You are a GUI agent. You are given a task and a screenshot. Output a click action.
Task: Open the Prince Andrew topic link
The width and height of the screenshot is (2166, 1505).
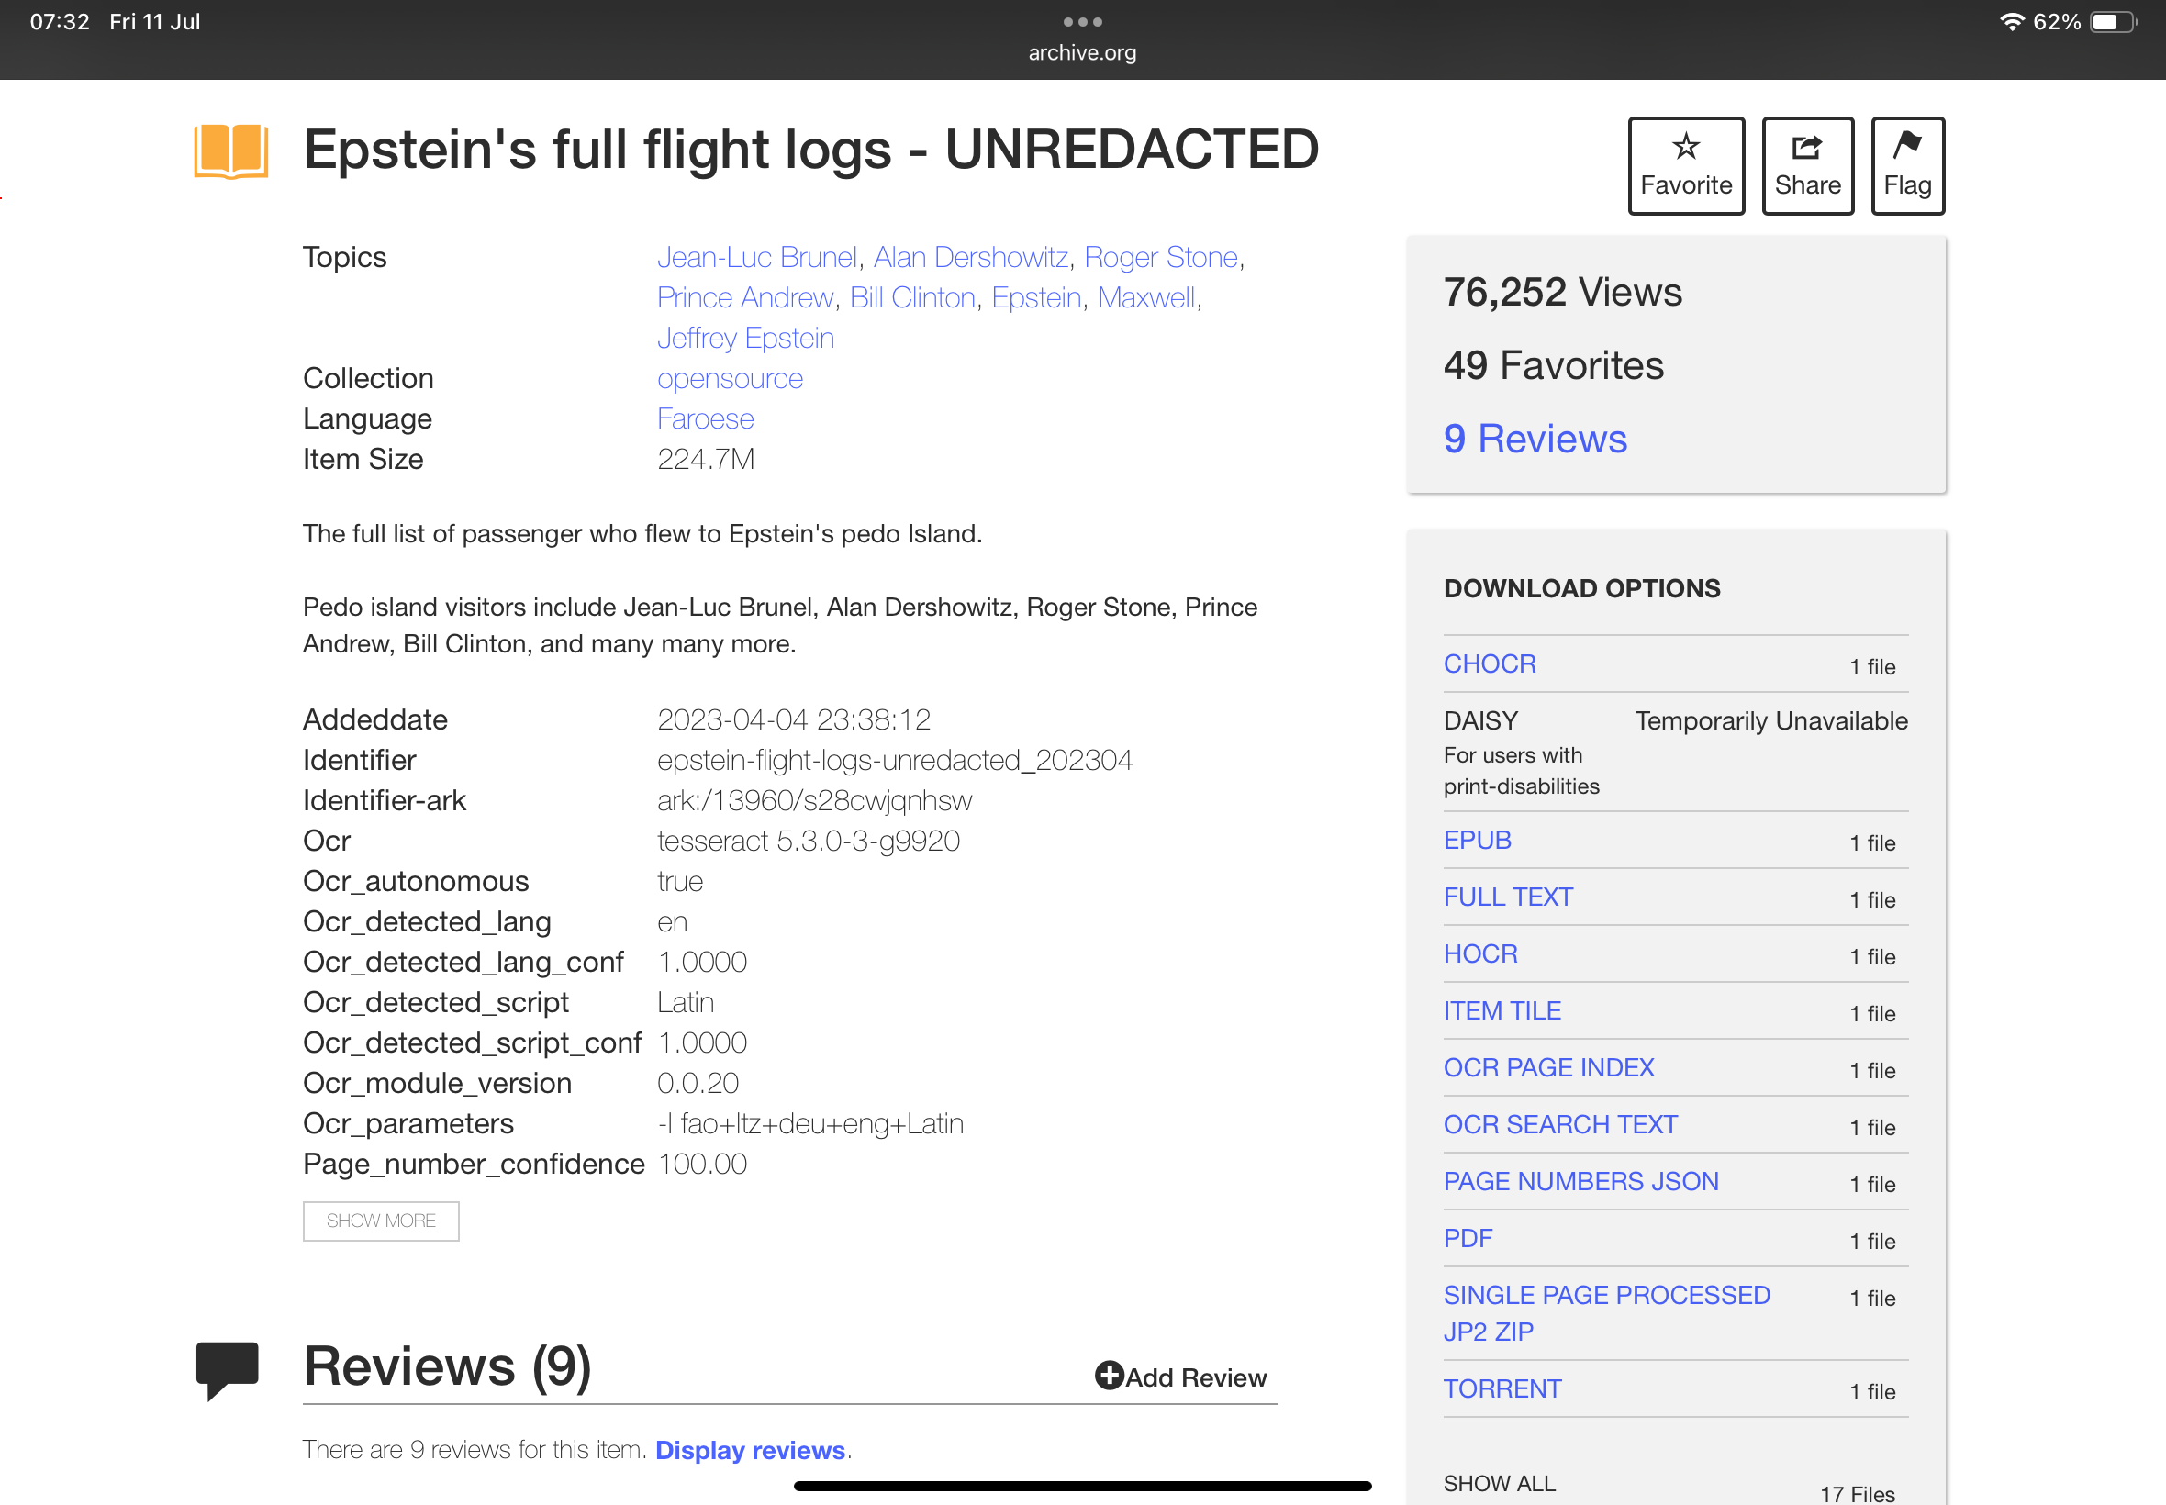[x=745, y=298]
